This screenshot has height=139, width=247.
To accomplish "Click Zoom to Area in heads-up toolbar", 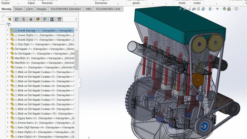I will click(185, 9).
